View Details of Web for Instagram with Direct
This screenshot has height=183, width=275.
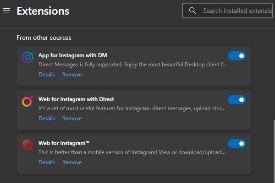pyautogui.click(x=47, y=118)
